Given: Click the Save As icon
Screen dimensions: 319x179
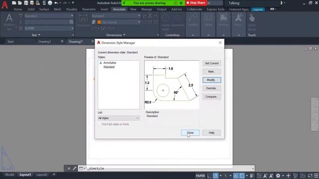Looking at the screenshot, I should tap(32, 3).
